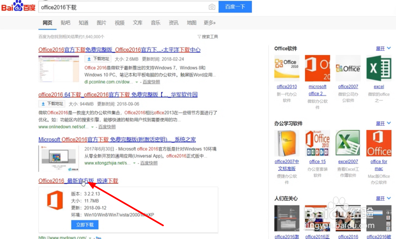Viewport: 396px width, 239px height.
Task: Open the 图片 tab
Action: [101, 23]
